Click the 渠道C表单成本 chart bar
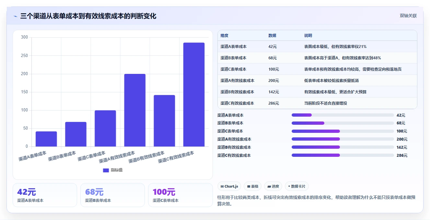This screenshot has width=430, height=220. coord(105,128)
